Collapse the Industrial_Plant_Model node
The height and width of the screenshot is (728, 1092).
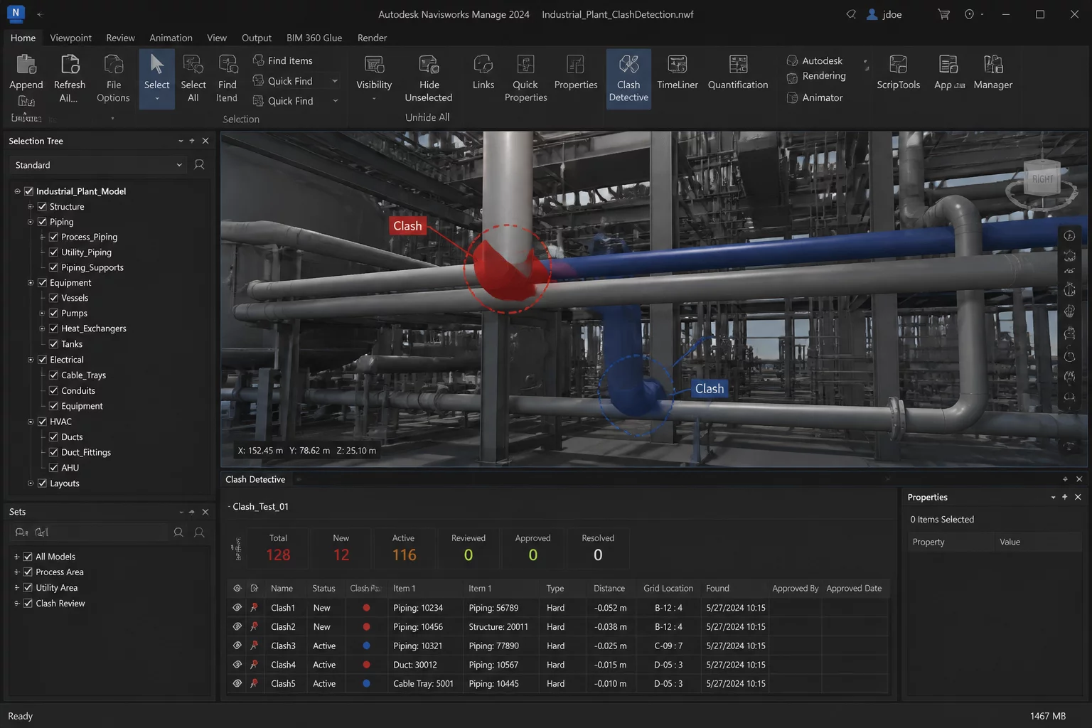click(x=17, y=191)
